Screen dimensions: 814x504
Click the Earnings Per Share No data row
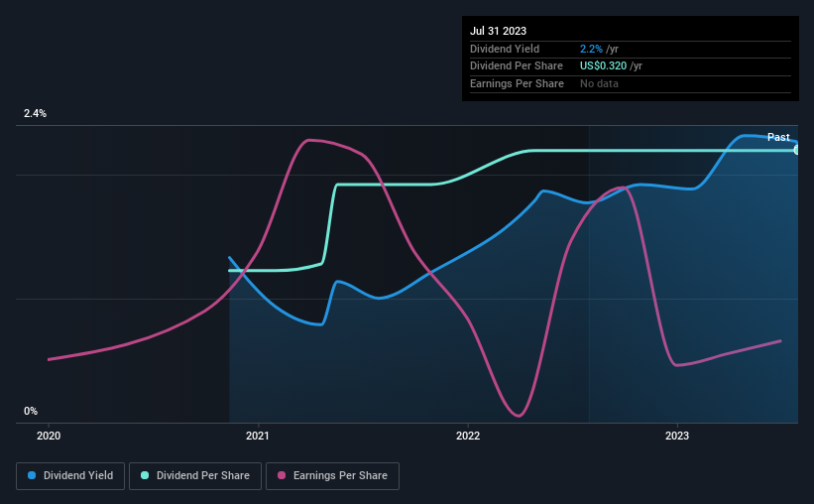click(x=631, y=83)
